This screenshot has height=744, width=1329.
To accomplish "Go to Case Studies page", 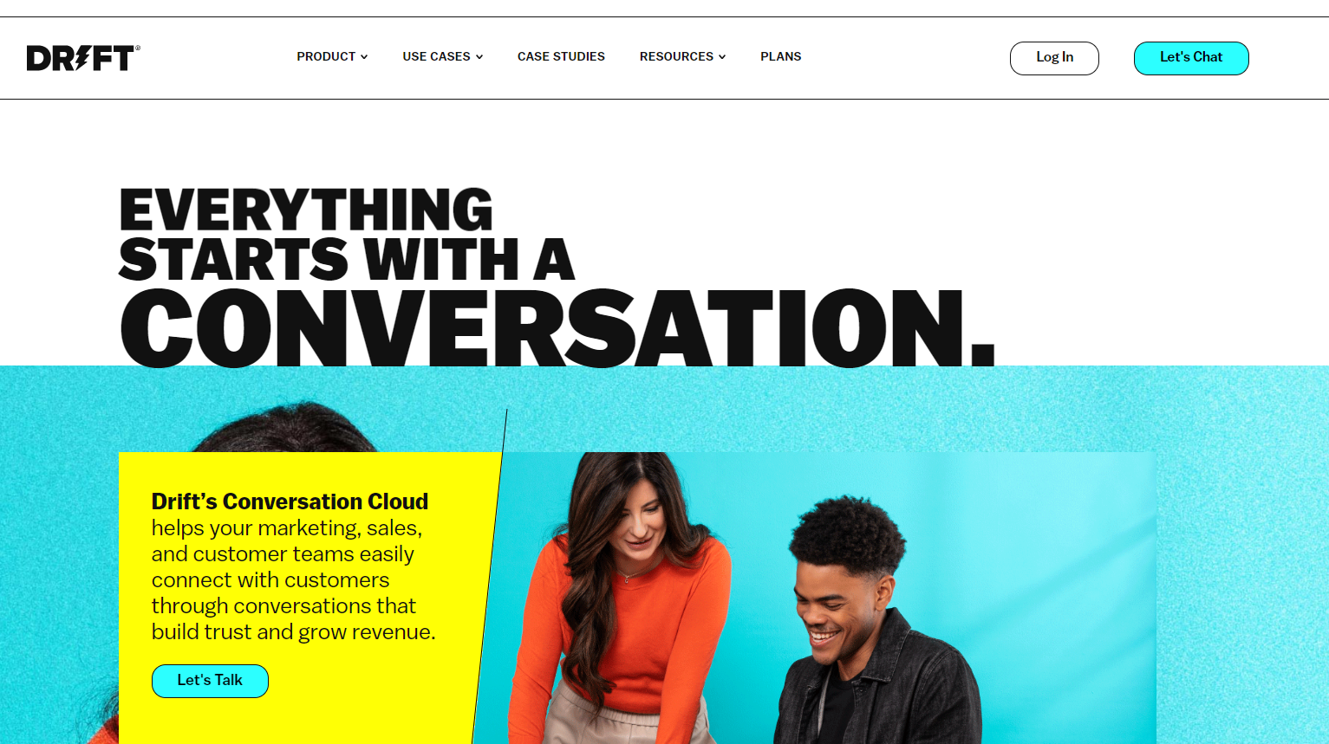I will [561, 56].
